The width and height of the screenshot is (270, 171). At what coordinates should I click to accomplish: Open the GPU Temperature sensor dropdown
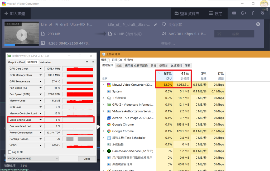[x=40, y=81]
